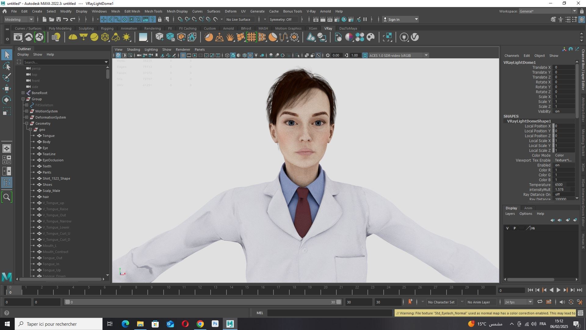The image size is (586, 330).
Task: Toggle the color management ON button
Action: [x=365, y=55]
